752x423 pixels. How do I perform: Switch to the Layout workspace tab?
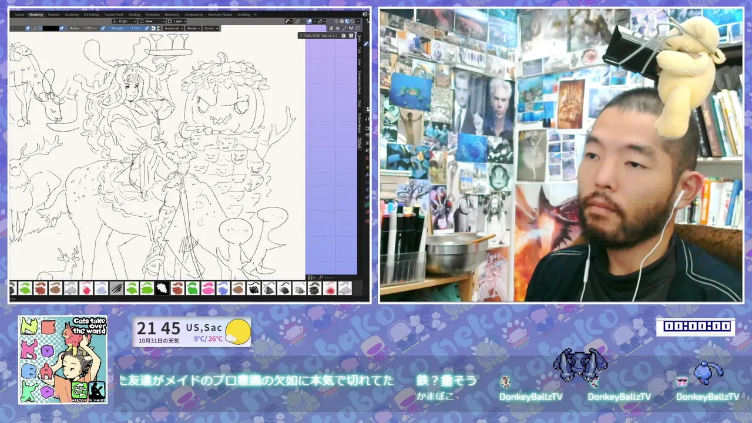point(19,14)
